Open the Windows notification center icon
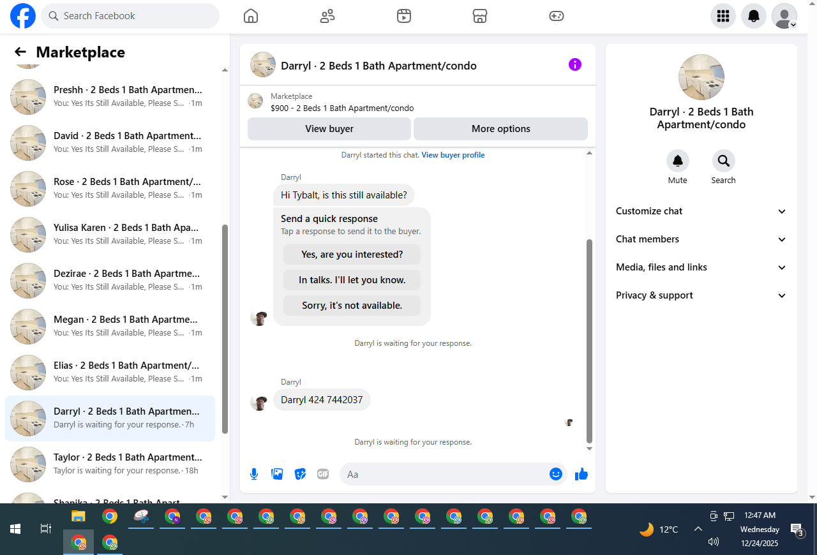Image resolution: width=817 pixels, height=555 pixels. 797,529
